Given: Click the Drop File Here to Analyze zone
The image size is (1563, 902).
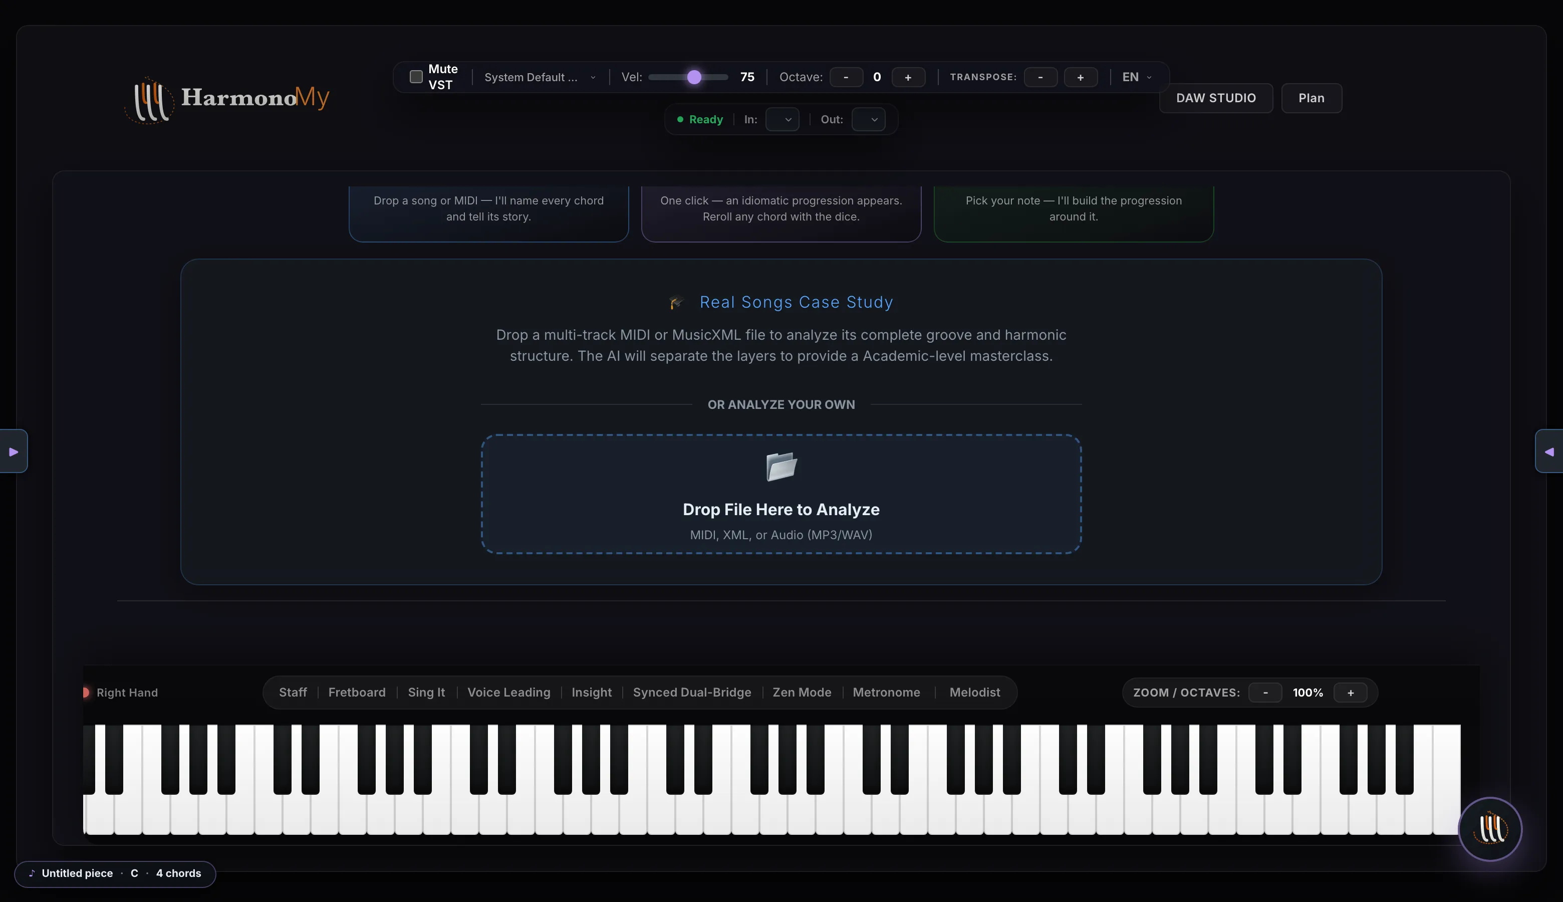Looking at the screenshot, I should click(781, 494).
